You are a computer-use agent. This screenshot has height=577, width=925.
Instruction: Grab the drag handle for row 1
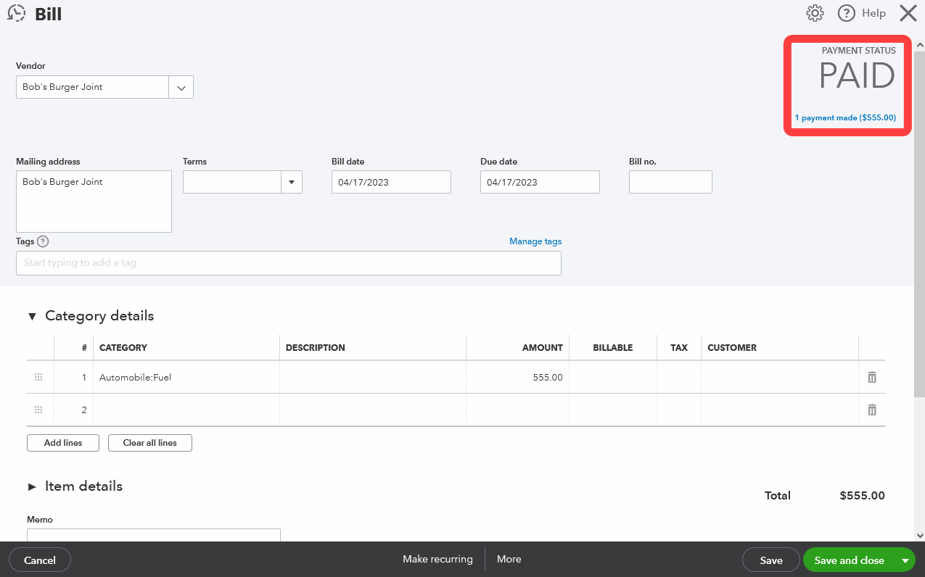(38, 377)
